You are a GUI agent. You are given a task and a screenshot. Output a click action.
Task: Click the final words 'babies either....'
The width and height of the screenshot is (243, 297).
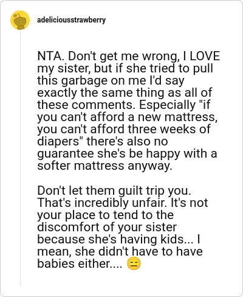pos(80,264)
